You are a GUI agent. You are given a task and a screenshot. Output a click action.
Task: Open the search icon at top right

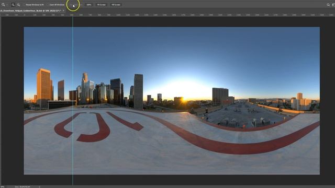(328, 5)
